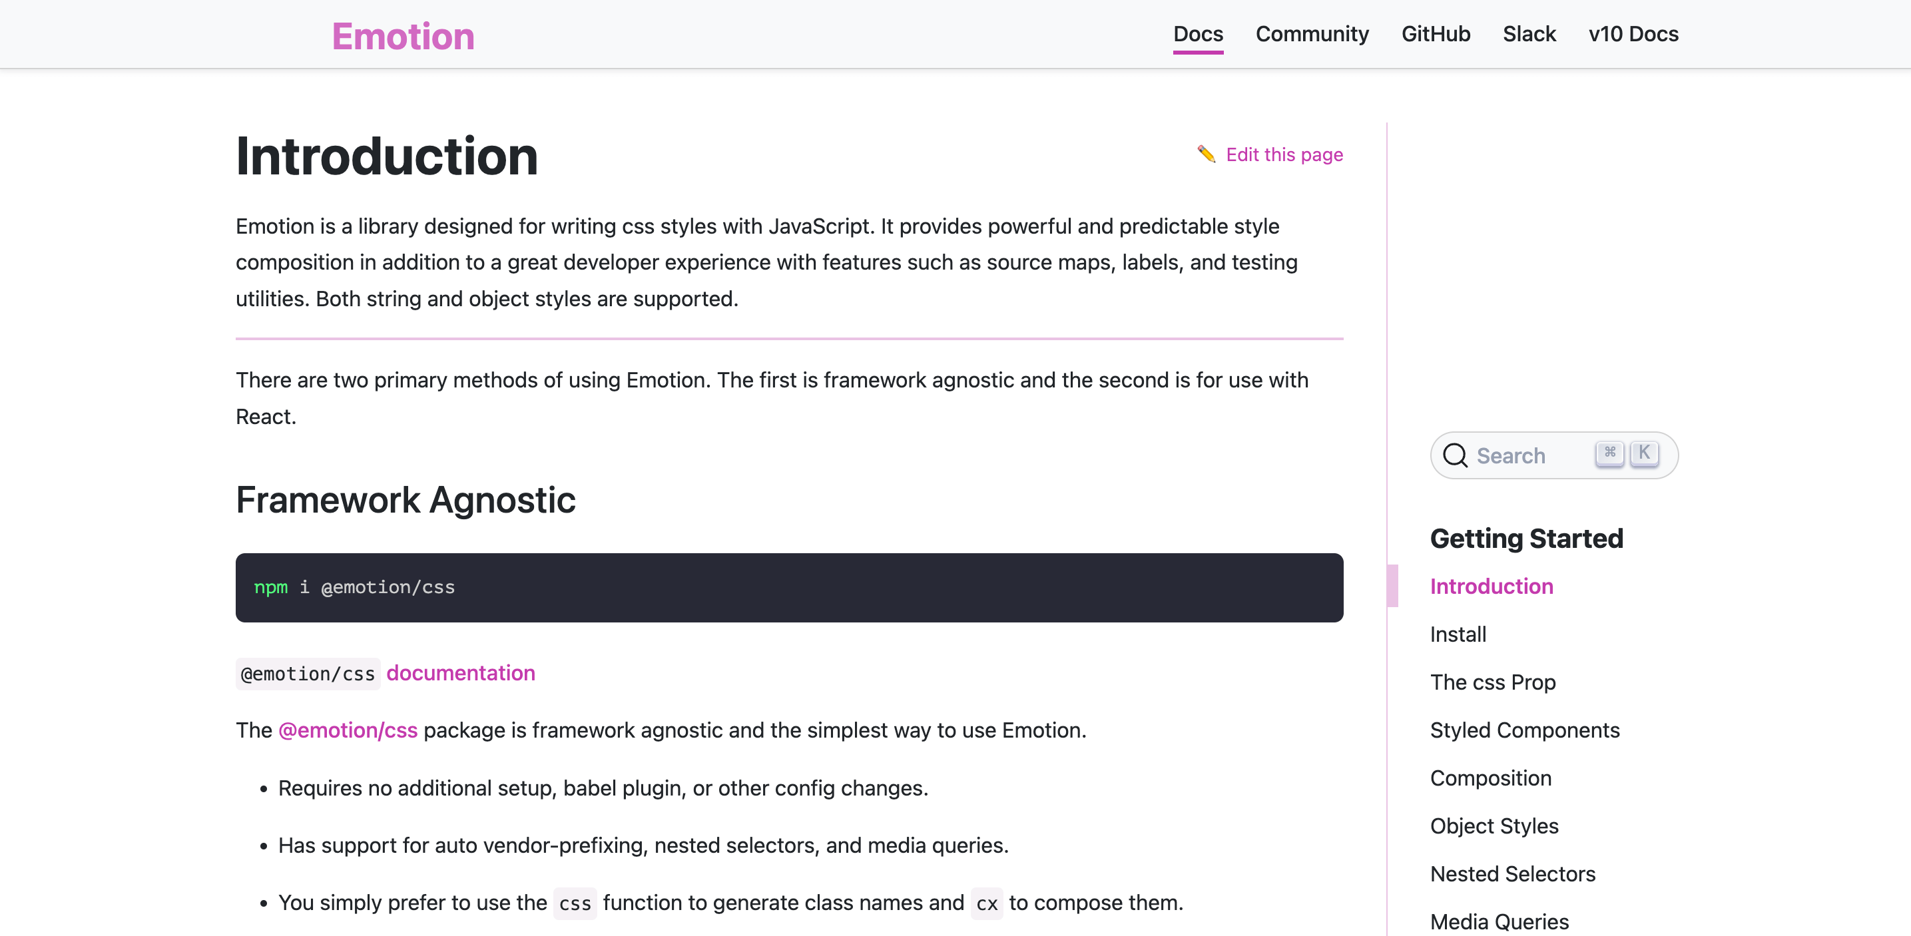The image size is (1911, 936).
Task: Open the Docs navigation tab
Action: tap(1197, 34)
